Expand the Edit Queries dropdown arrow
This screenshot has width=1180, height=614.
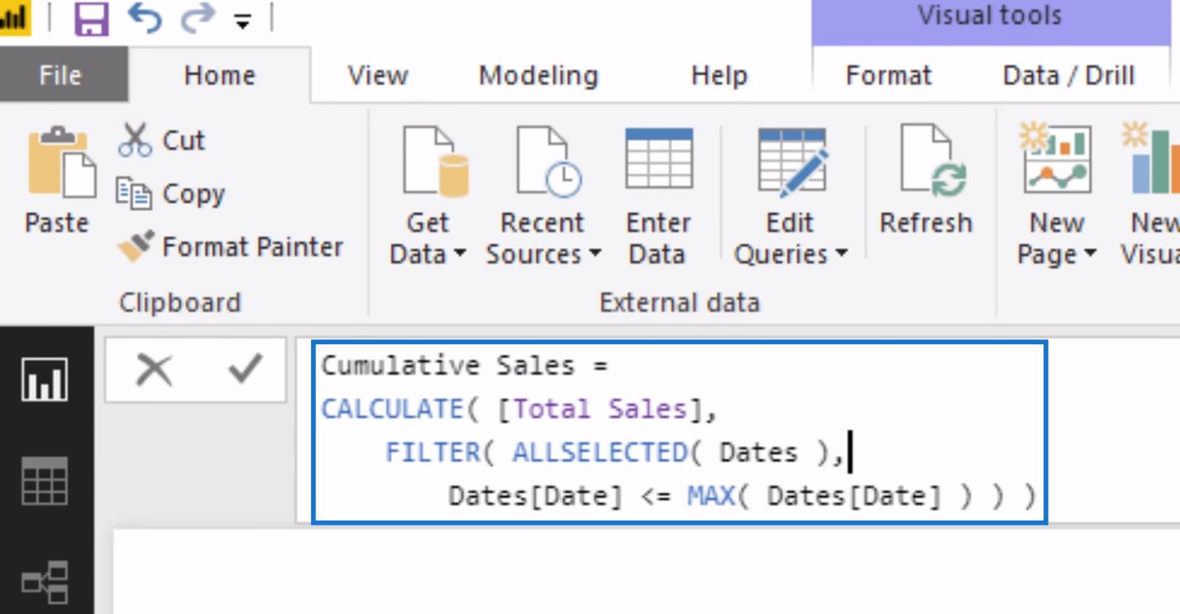(841, 253)
